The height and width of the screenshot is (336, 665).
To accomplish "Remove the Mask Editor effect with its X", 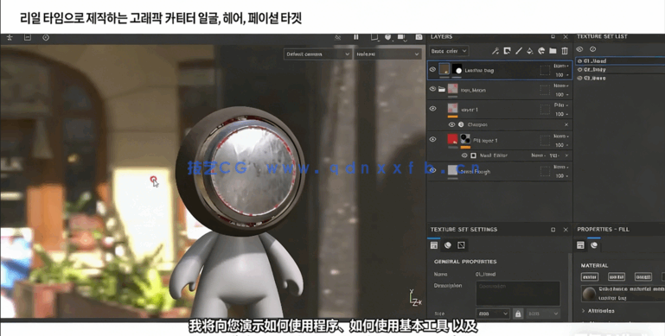I will point(566,155).
